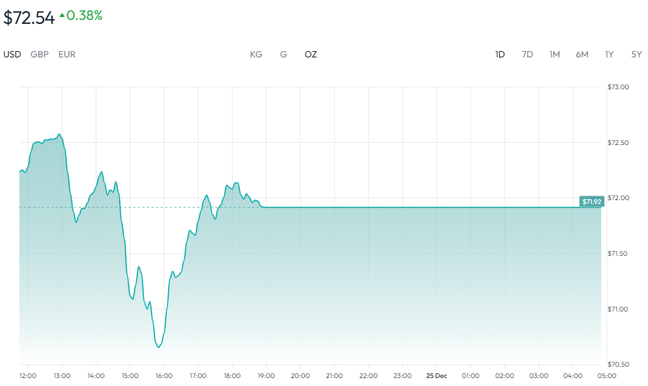The height and width of the screenshot is (386, 648).
Task: Select the 1D time range
Action: click(500, 55)
